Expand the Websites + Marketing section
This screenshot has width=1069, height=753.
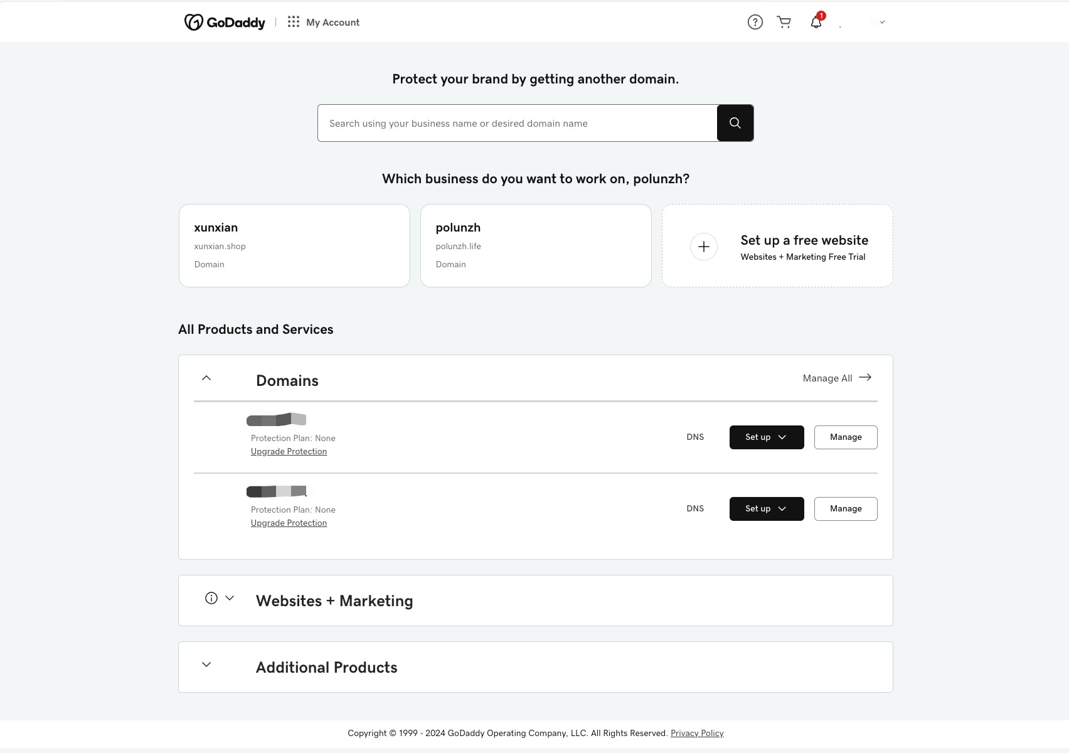point(230,598)
